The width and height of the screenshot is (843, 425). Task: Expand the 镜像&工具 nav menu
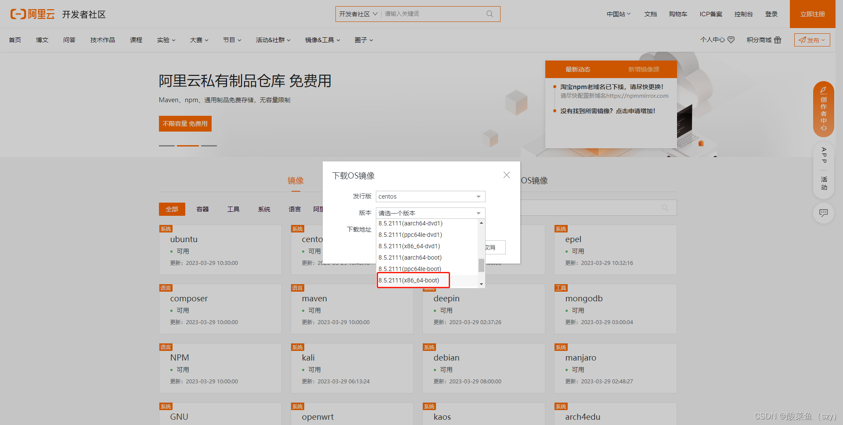coord(323,40)
